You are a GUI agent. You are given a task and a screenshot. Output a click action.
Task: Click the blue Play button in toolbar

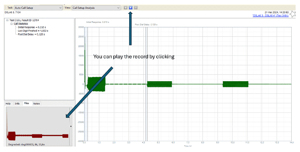tap(131, 8)
